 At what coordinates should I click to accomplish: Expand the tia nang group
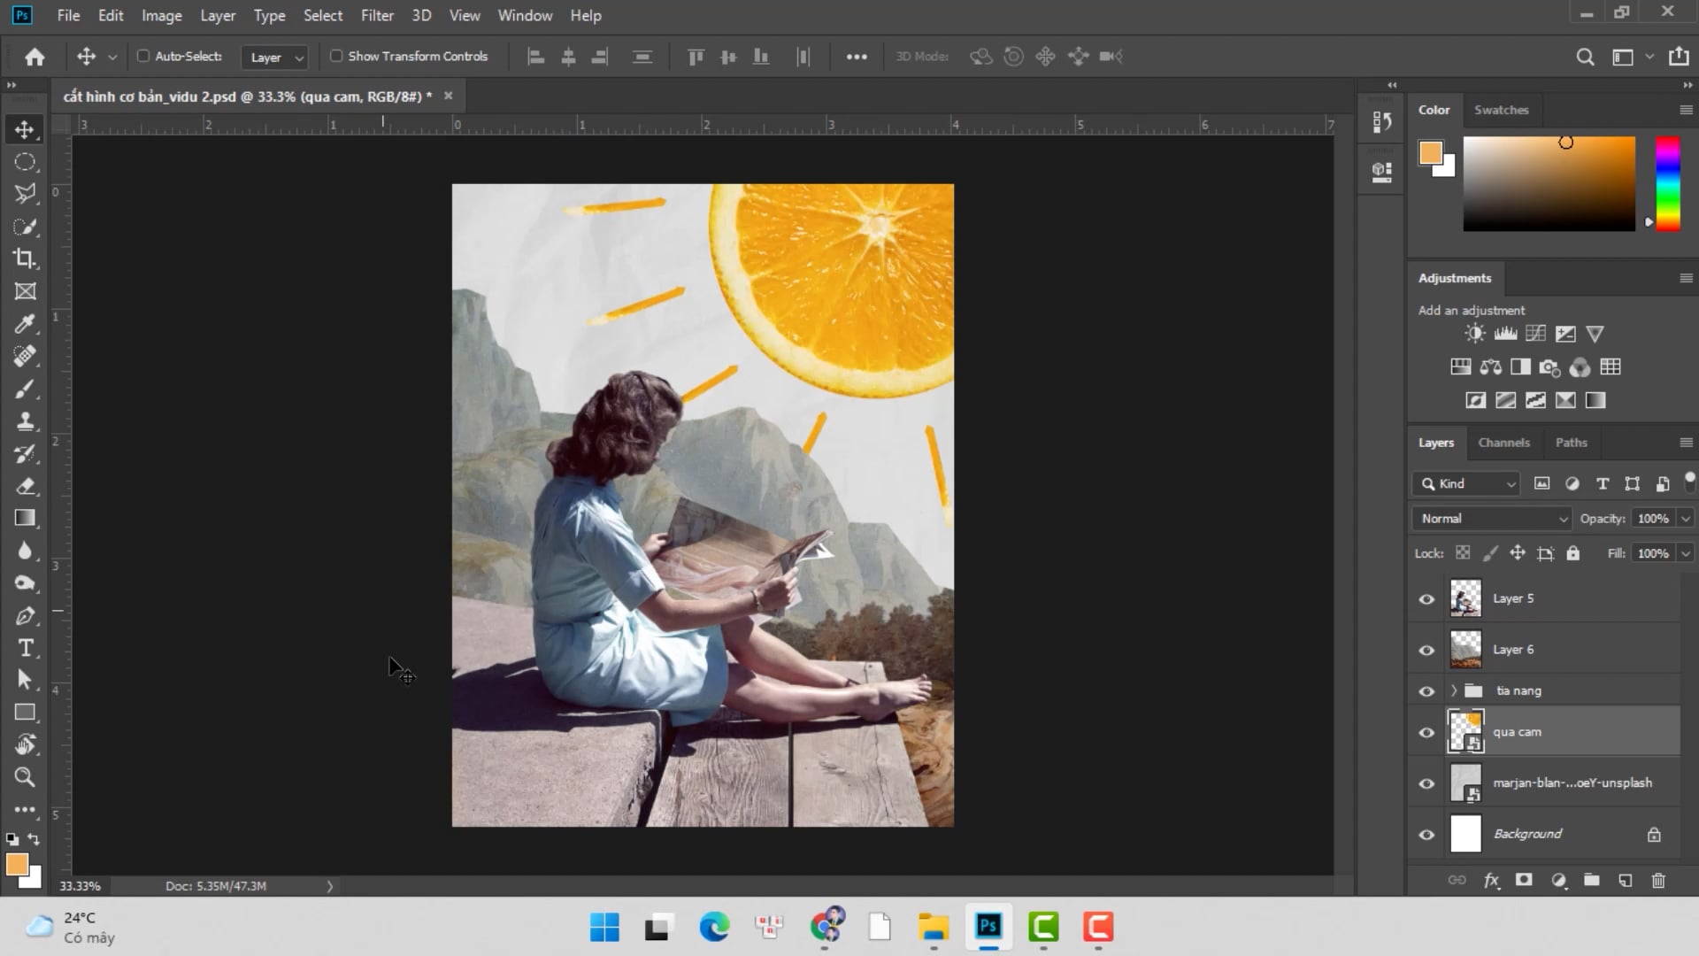pos(1454,690)
